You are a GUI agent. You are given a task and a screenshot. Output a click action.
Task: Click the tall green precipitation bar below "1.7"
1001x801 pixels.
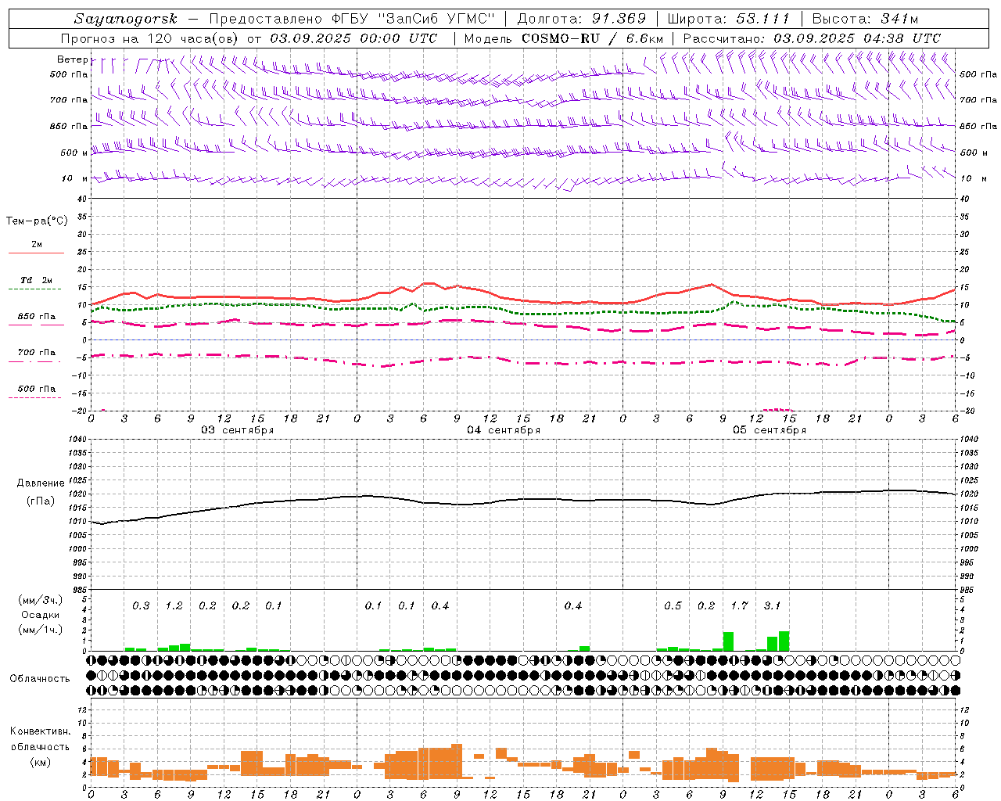(728, 641)
